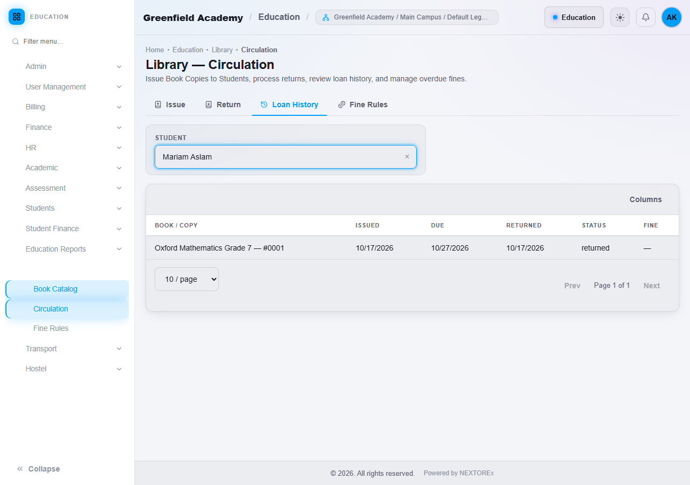Clear the Mariam Aslam student selection
Image resolution: width=690 pixels, height=485 pixels.
coord(407,157)
